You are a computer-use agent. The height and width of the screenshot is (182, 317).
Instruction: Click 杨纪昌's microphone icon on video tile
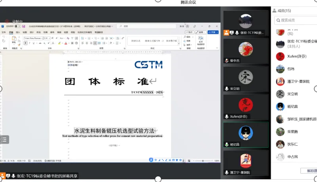click(227, 145)
